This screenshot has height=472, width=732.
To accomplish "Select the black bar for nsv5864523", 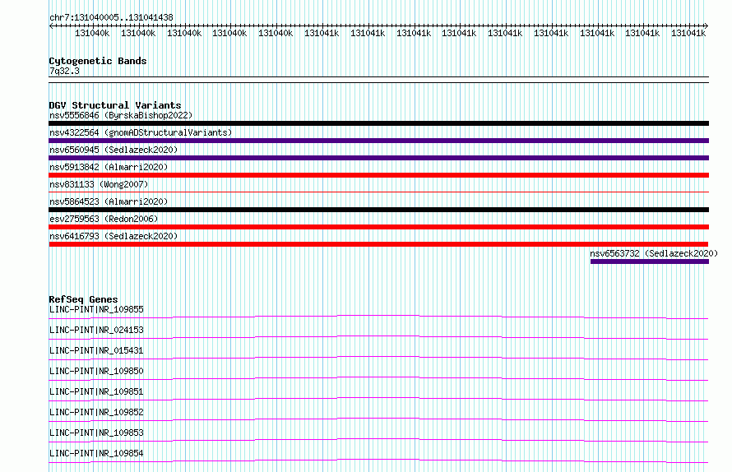I will point(378,210).
